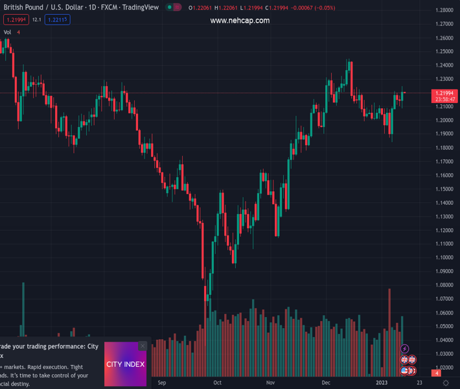Click the Nov label on the time axis
460x389 pixels.
tap(270, 383)
